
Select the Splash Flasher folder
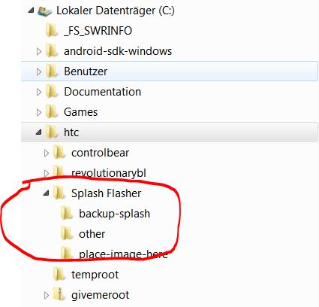pyautogui.click(x=107, y=193)
